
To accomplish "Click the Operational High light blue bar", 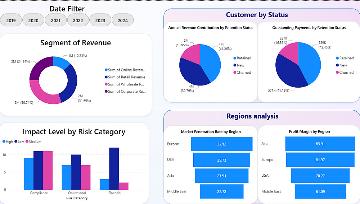I will (67, 177).
